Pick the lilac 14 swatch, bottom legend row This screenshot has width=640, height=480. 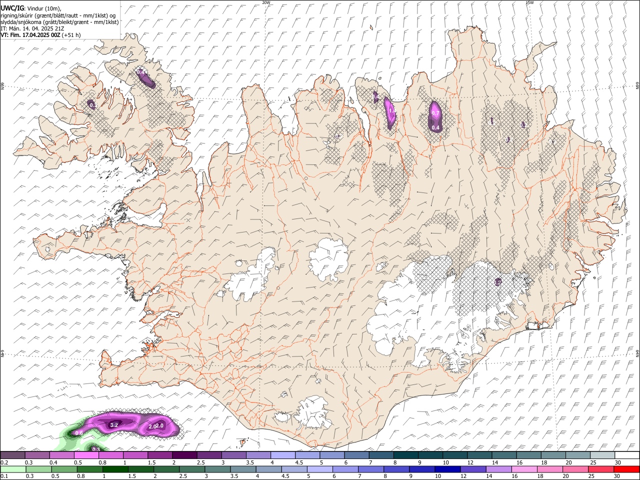[499, 469]
